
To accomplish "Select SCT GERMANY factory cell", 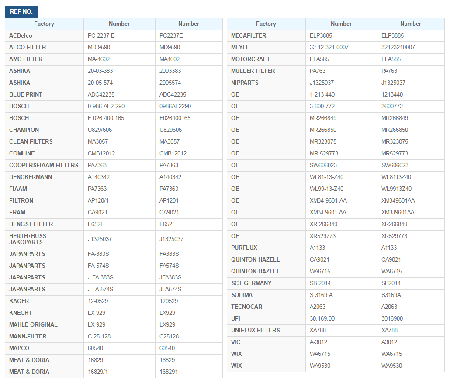I will coord(267,283).
